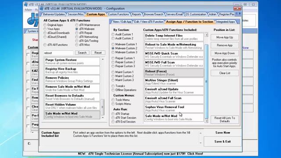The height and width of the screenshot is (158, 281).
Task: Select Remove Policies list item
Action: coord(72,79)
